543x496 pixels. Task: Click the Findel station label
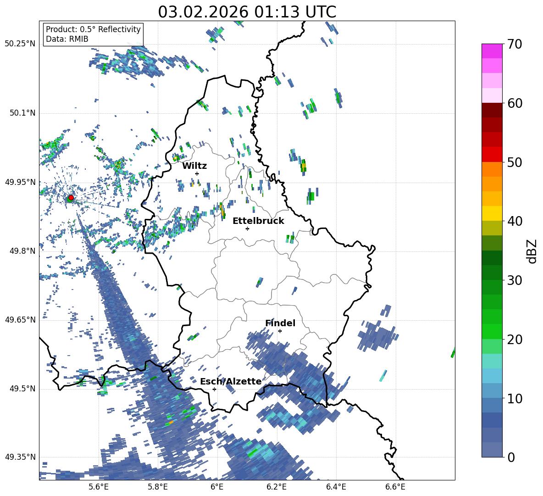280,323
